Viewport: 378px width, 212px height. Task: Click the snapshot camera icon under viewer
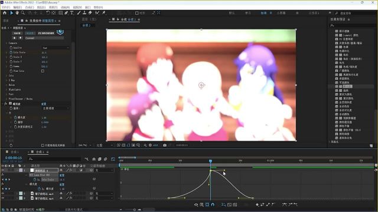pos(165,145)
